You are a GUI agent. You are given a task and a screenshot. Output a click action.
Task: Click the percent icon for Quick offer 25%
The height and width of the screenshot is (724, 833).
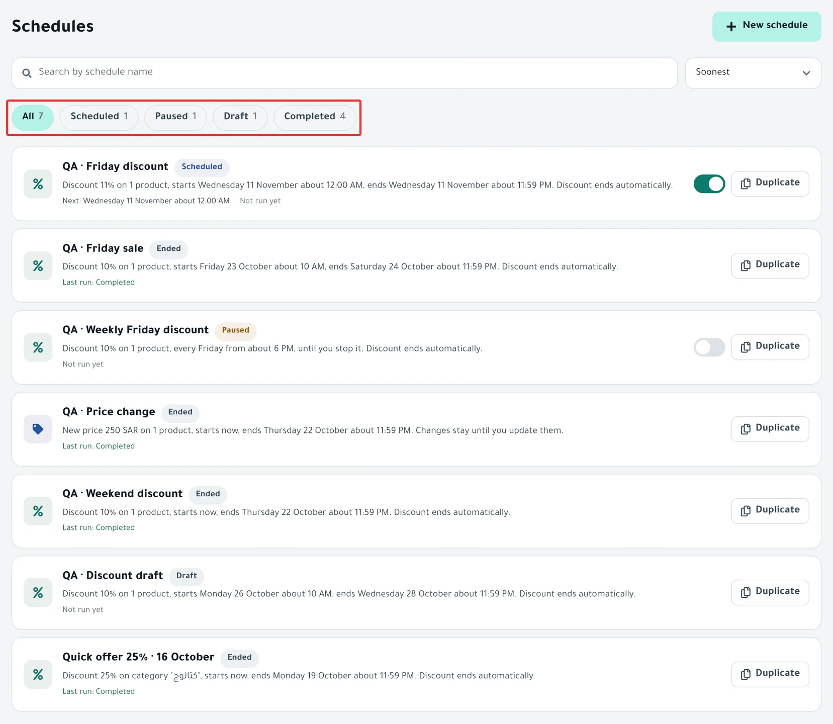pos(38,675)
